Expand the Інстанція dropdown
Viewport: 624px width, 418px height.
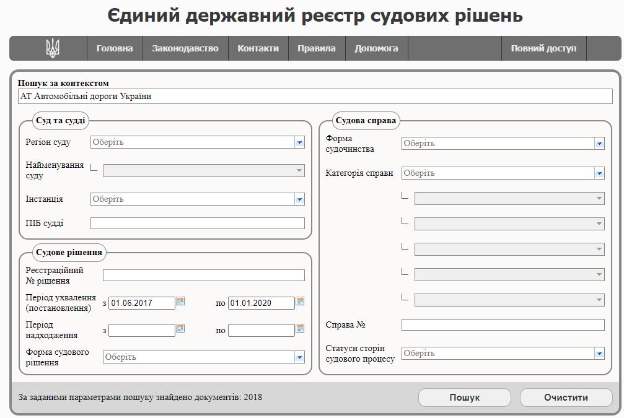pyautogui.click(x=299, y=199)
